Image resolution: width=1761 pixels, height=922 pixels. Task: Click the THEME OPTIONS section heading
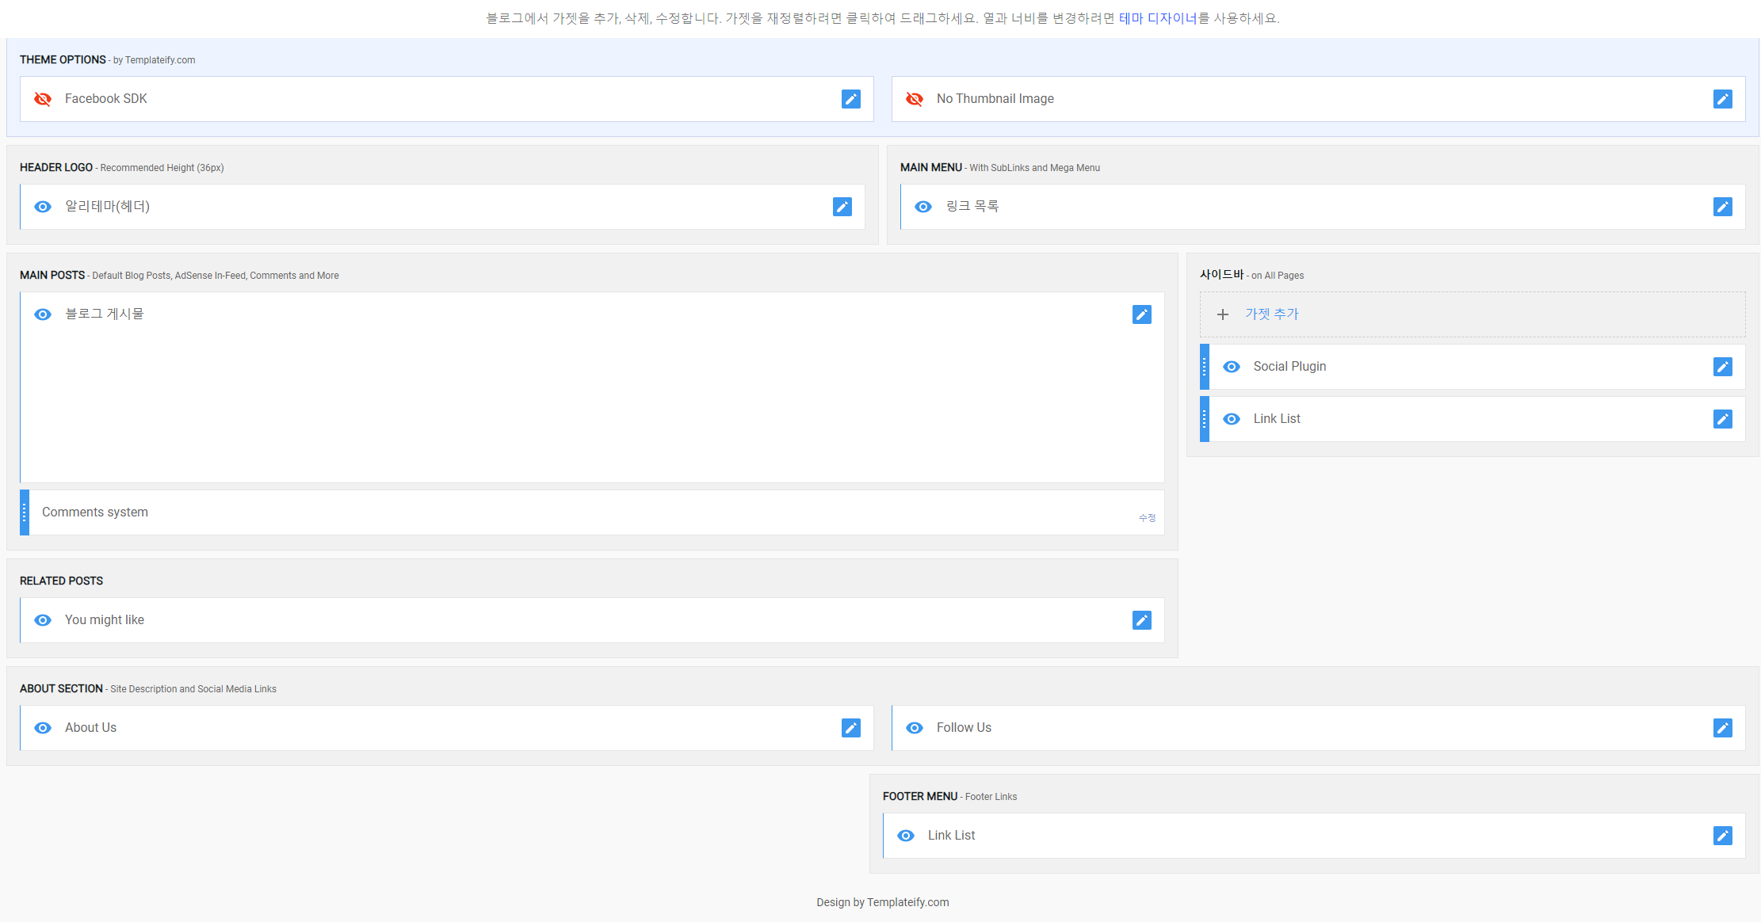[63, 60]
